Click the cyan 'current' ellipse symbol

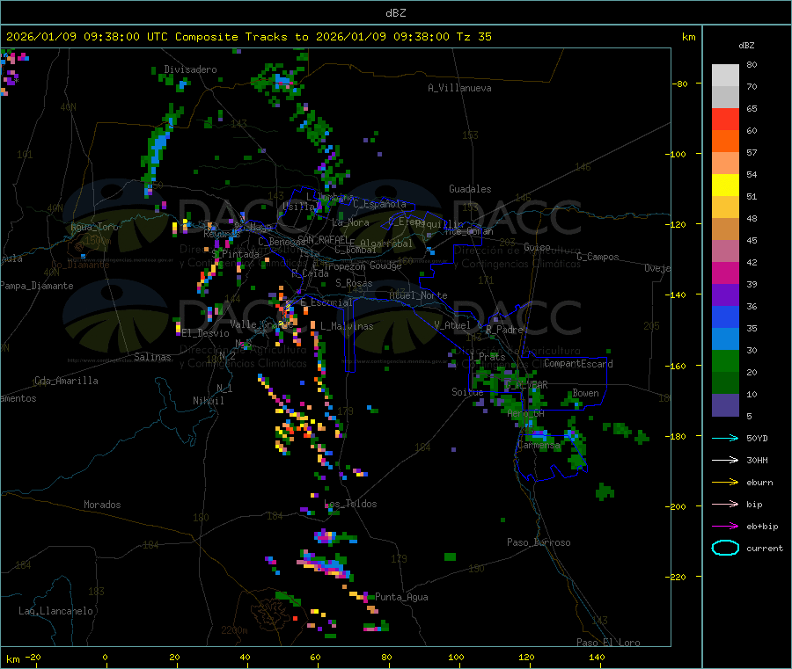[725, 548]
